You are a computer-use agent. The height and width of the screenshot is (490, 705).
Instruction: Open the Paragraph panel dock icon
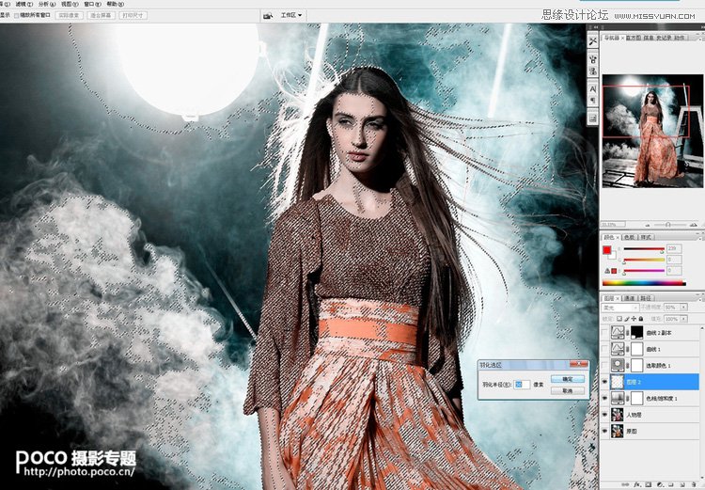[593, 101]
